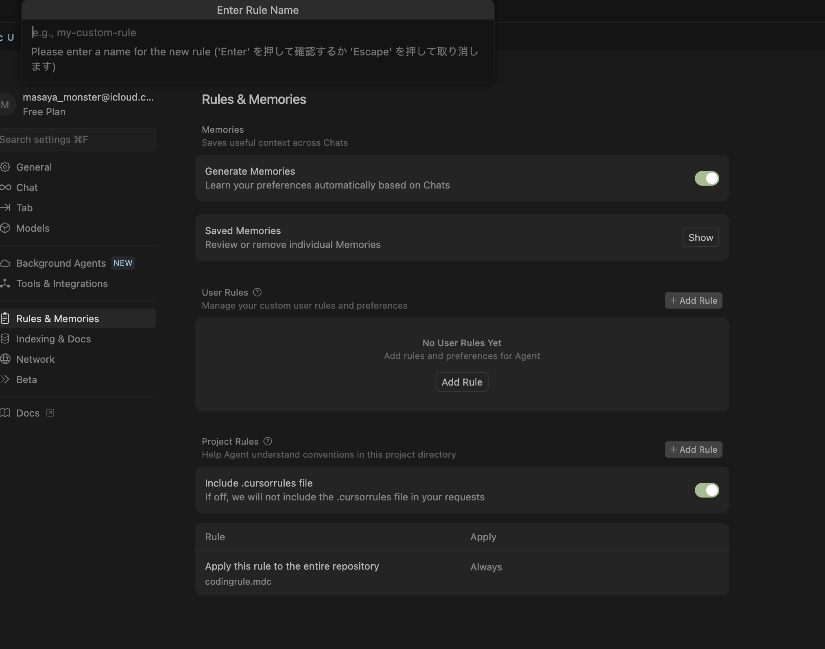The image size is (825, 649).
Task: Toggle Include .cursorrules file switch
Action: [x=707, y=490]
